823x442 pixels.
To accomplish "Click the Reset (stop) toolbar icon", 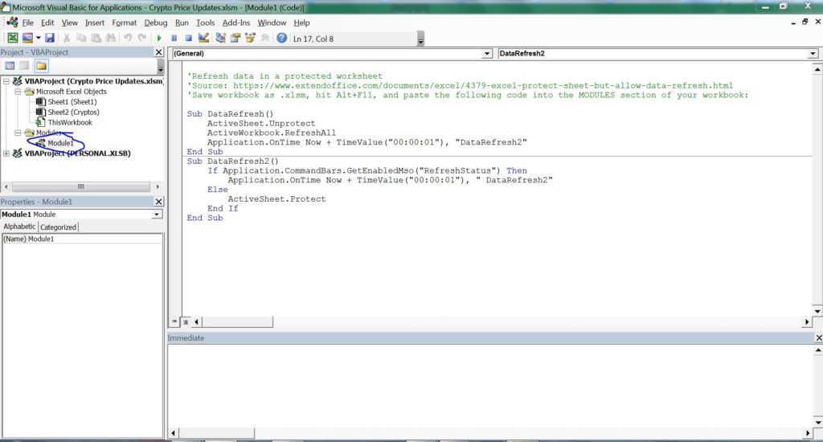I will coord(188,38).
